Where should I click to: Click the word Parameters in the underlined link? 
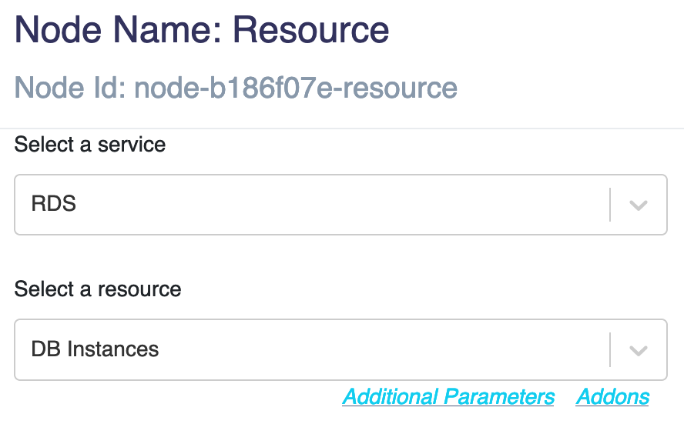coord(499,397)
